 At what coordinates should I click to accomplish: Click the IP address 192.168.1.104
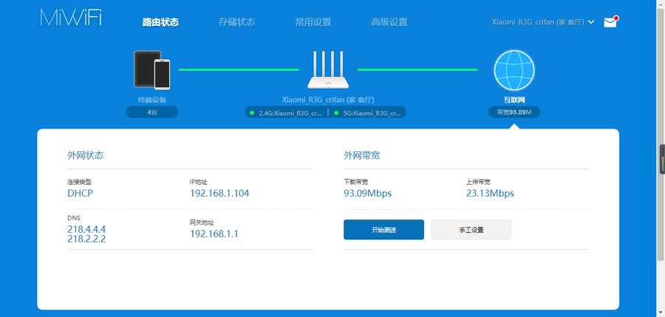point(219,194)
